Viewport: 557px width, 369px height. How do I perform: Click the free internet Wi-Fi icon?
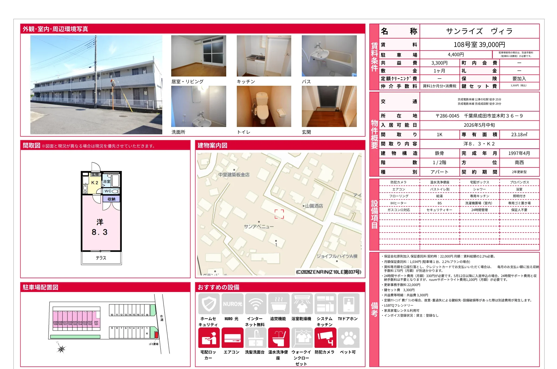tap(255, 304)
